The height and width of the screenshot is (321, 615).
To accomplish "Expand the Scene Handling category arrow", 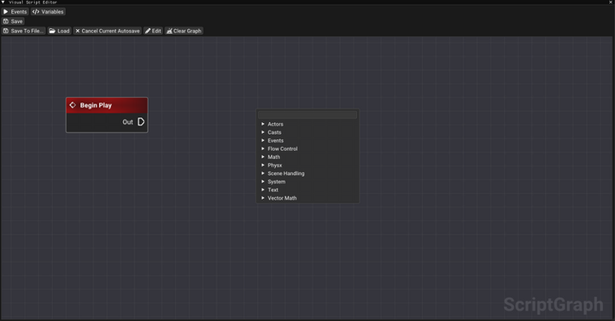I will [x=263, y=173].
